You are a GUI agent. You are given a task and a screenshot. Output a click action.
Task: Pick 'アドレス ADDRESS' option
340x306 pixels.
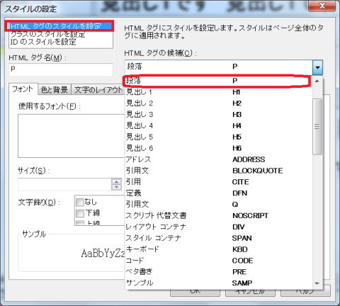218,159
